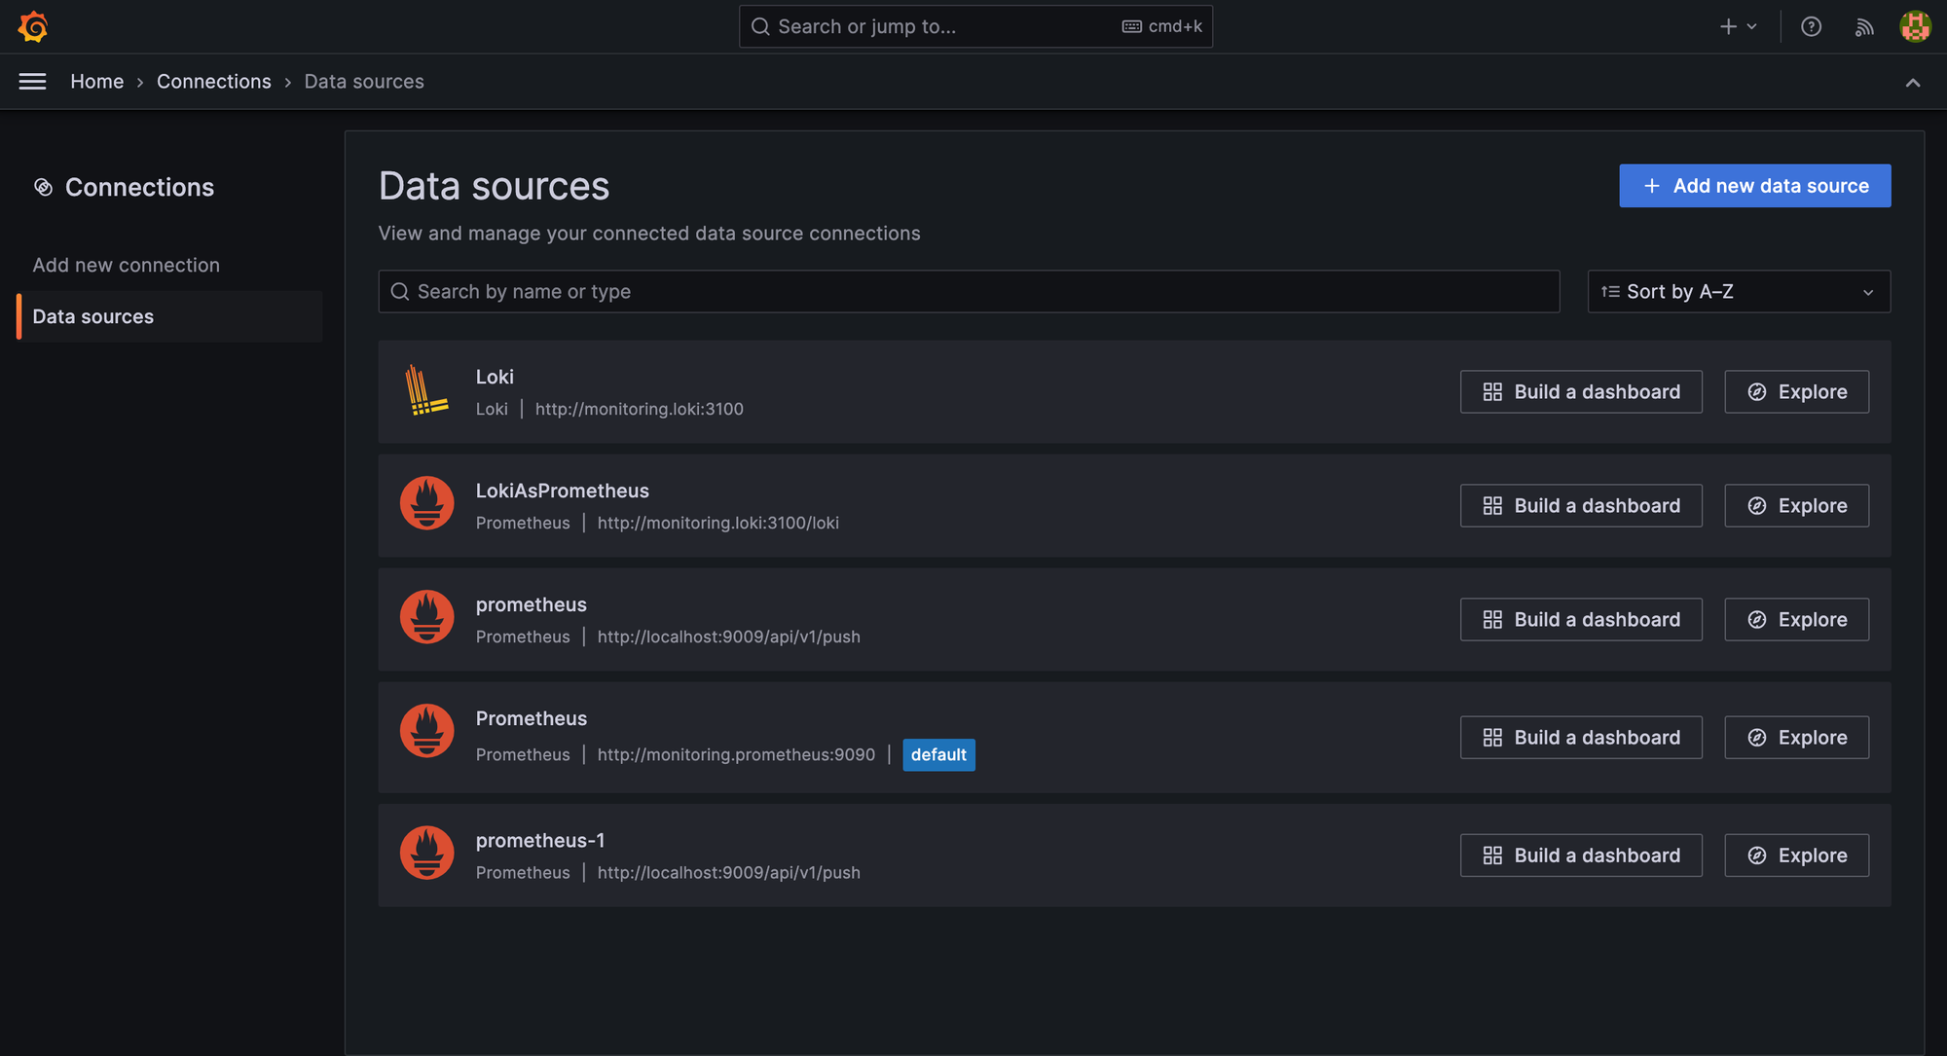This screenshot has width=1947, height=1056.
Task: Focus the Search by name or type field
Action: pyautogui.click(x=969, y=292)
